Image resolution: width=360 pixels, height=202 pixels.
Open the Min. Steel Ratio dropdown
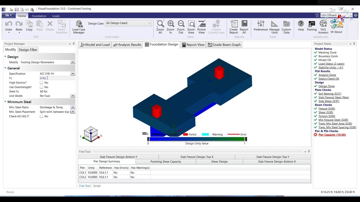pos(73,107)
